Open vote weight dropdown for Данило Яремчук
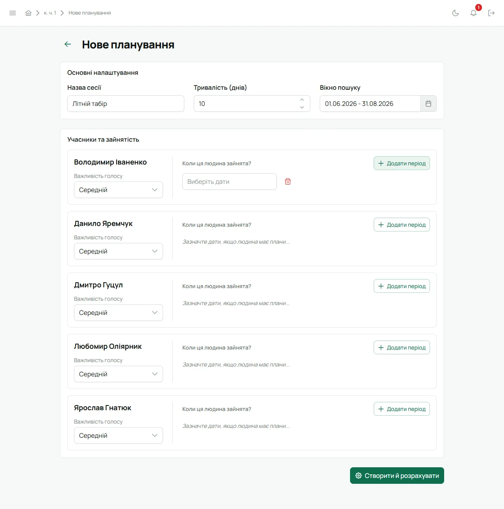504x509 pixels. point(119,251)
